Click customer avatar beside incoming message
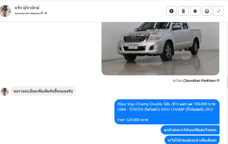This screenshot has height=144, width=228. [5, 92]
